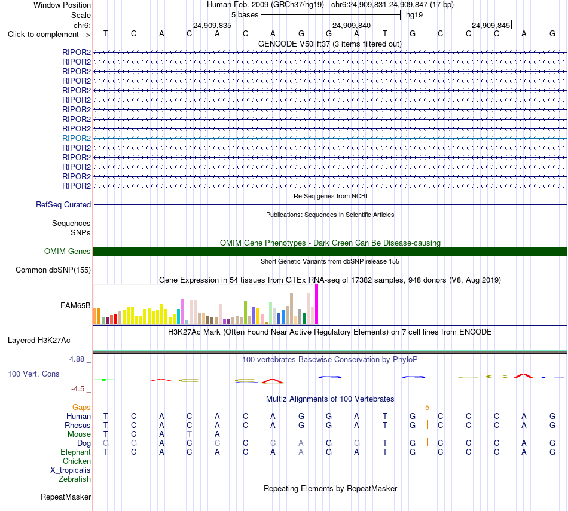Click 'Repeating Elements by RepeatMasker' title
Screen dimensions: 568x511
point(330,488)
